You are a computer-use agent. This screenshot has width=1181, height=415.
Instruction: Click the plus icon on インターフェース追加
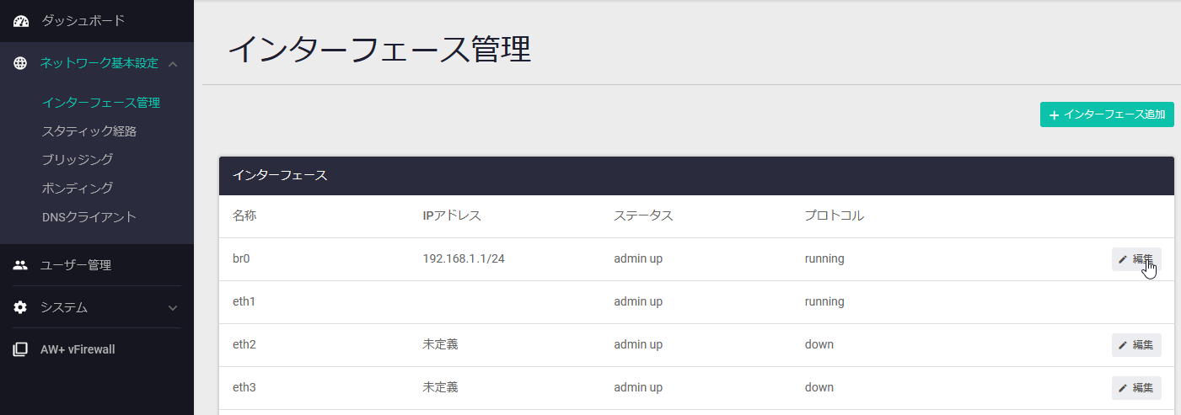(x=1054, y=114)
